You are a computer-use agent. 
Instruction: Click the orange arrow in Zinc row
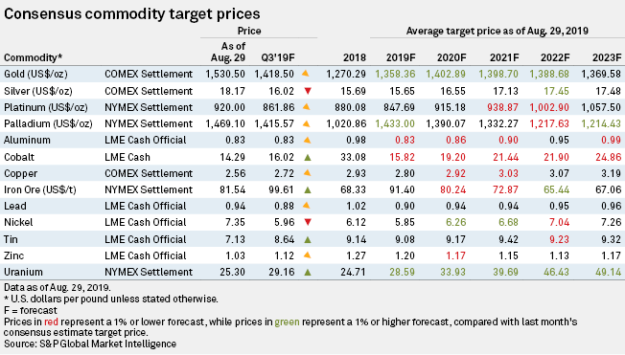coord(307,255)
